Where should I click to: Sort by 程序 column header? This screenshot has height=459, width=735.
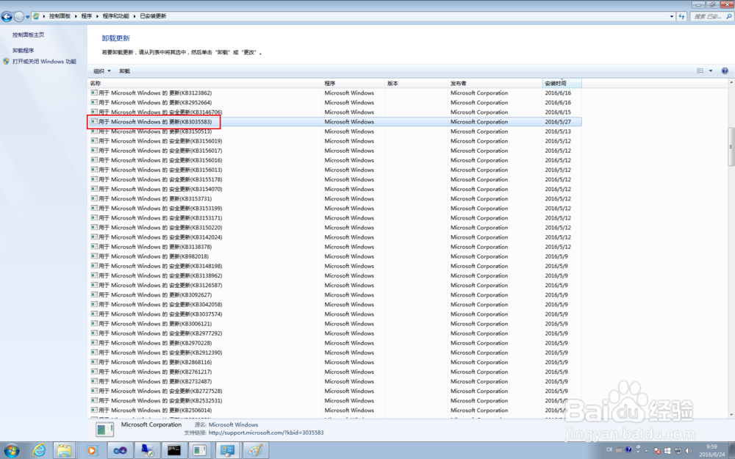pyautogui.click(x=353, y=84)
